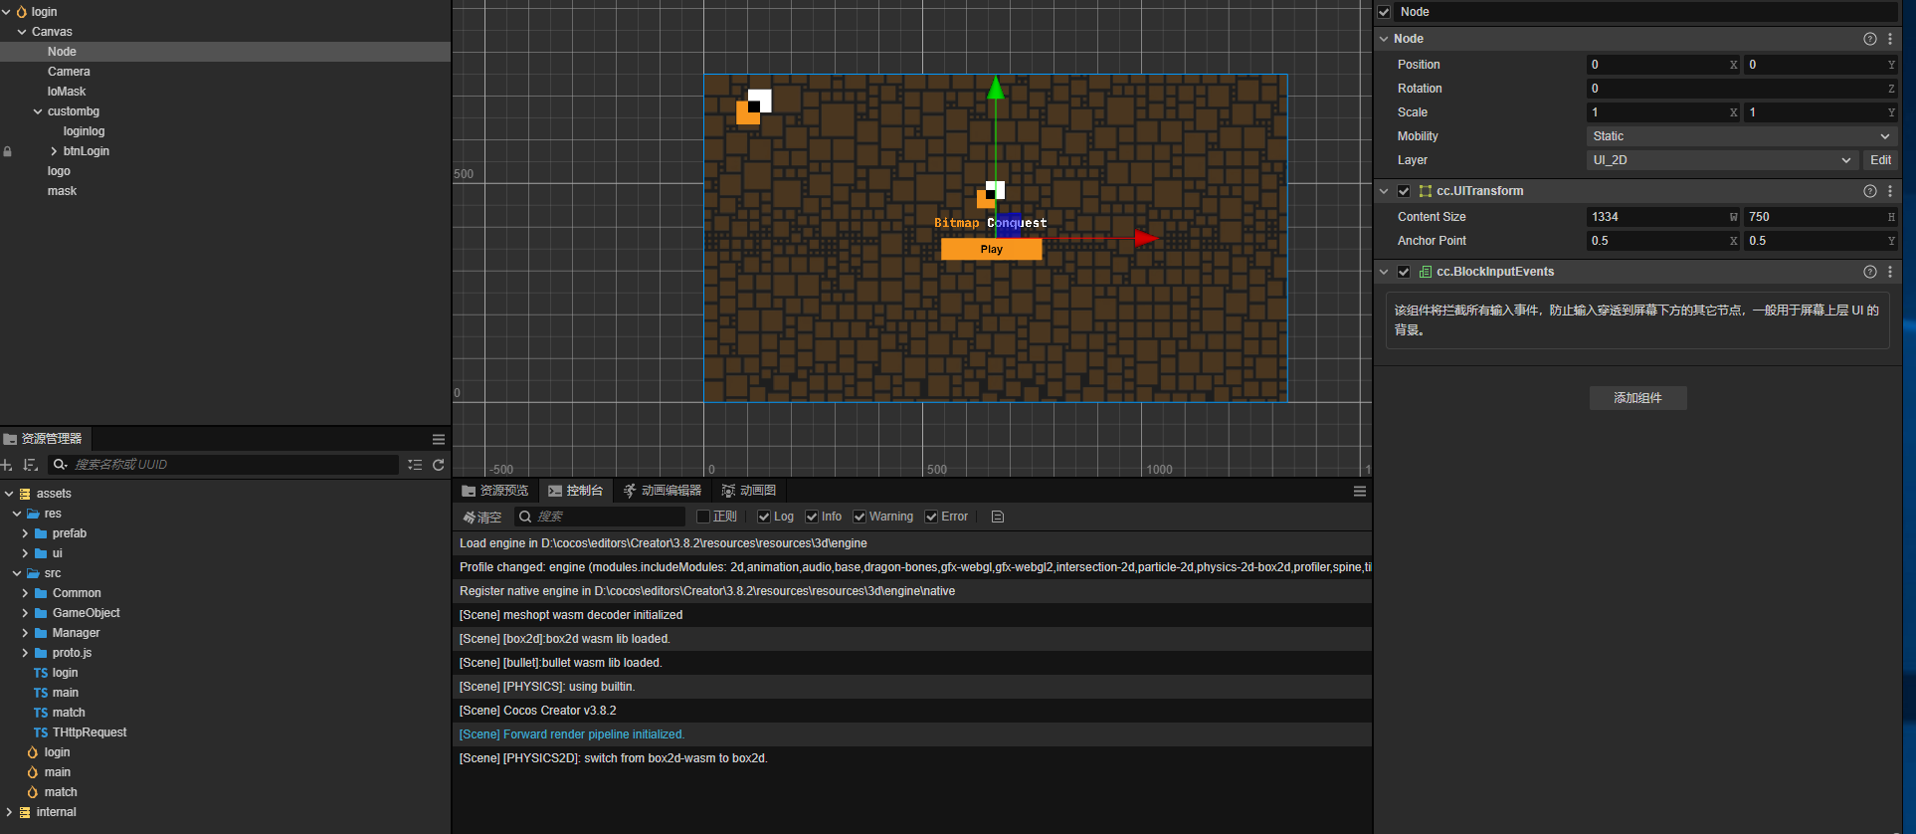Viewport: 1916px width, 834px height.
Task: Disable the cc.BlockInputEvents component checkbox
Action: (1404, 272)
